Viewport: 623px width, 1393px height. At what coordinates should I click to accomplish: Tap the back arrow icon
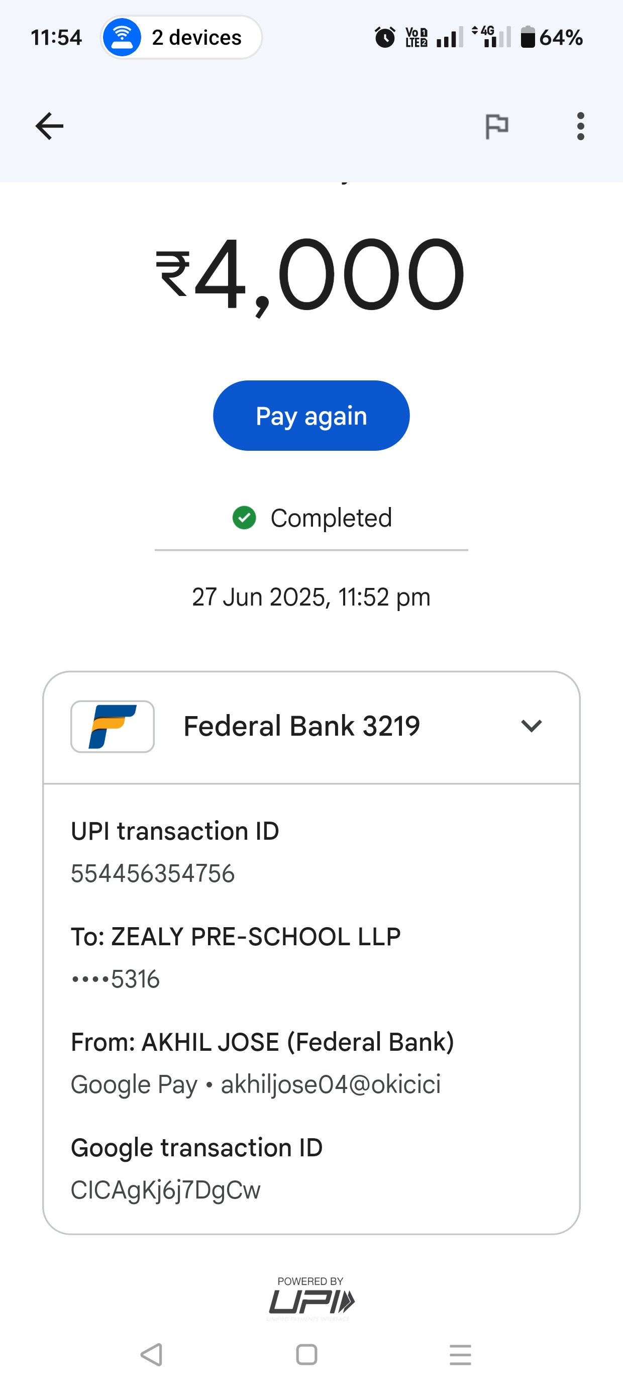point(49,126)
